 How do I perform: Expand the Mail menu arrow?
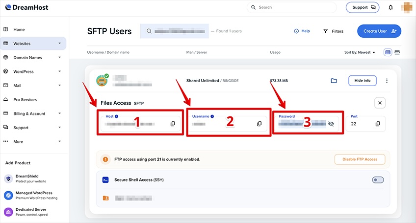click(59, 85)
